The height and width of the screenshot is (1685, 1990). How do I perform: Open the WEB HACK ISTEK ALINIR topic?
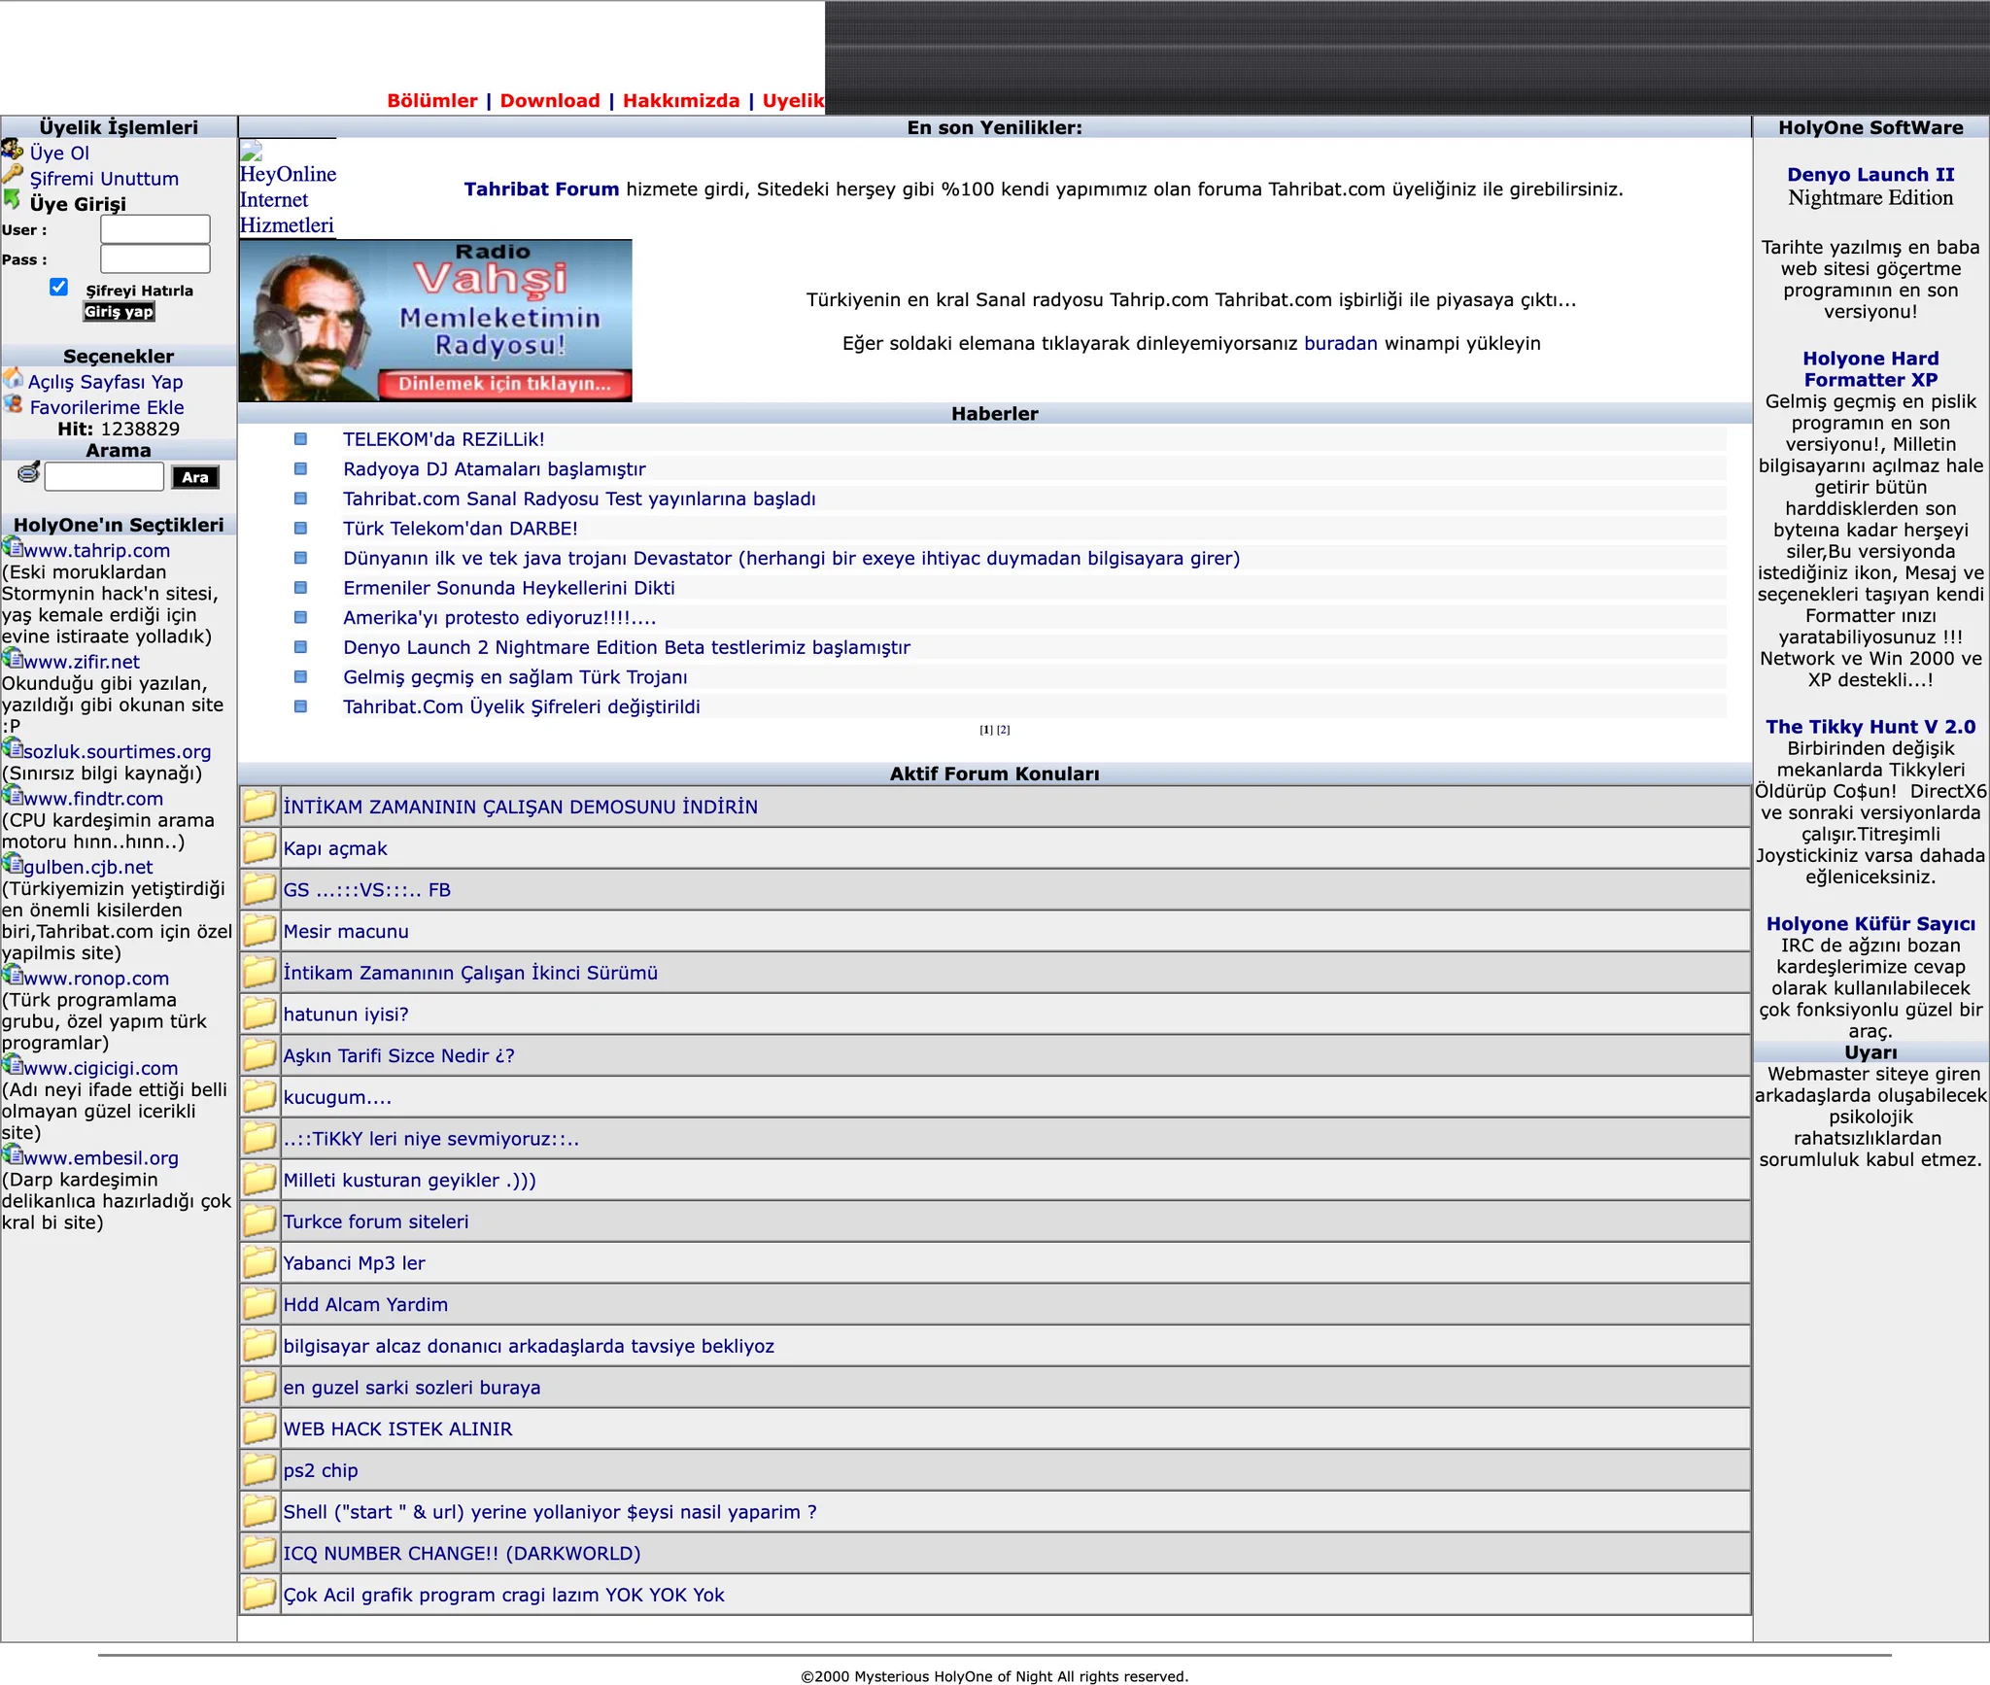tap(397, 1429)
